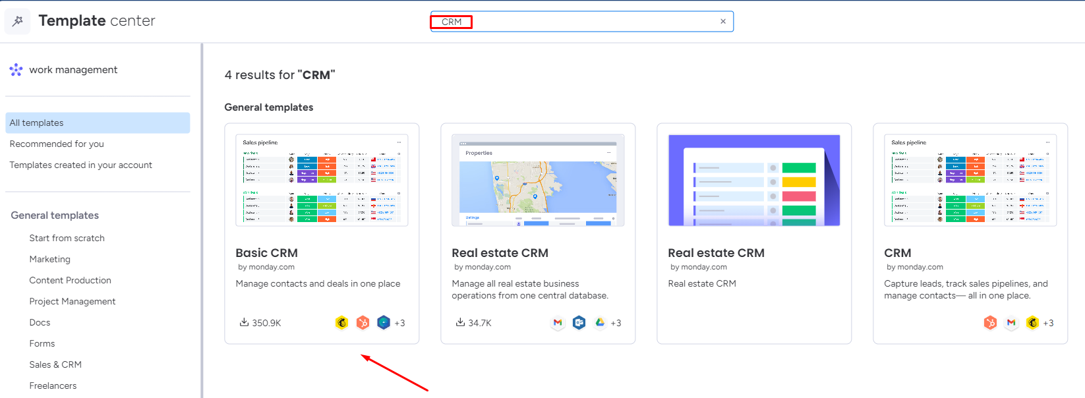Click 'Manage all real estate business operations' description

point(530,289)
